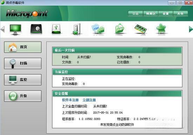Open the 设置 settings tab
193x135 pixels.
[x=166, y=14]
